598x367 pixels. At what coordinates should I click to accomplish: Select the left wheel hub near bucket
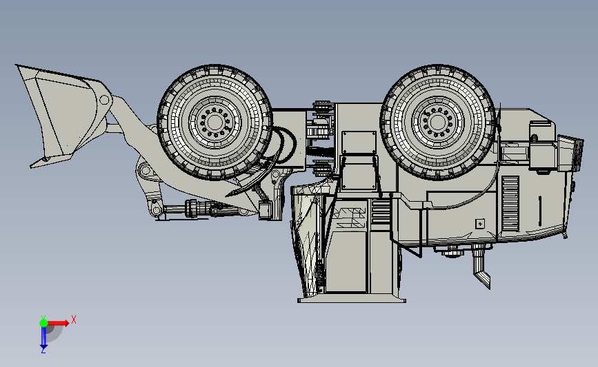pyautogui.click(x=215, y=122)
